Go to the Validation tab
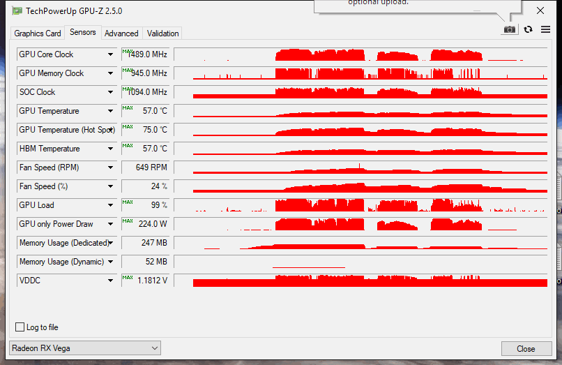The image size is (562, 365). click(x=162, y=33)
